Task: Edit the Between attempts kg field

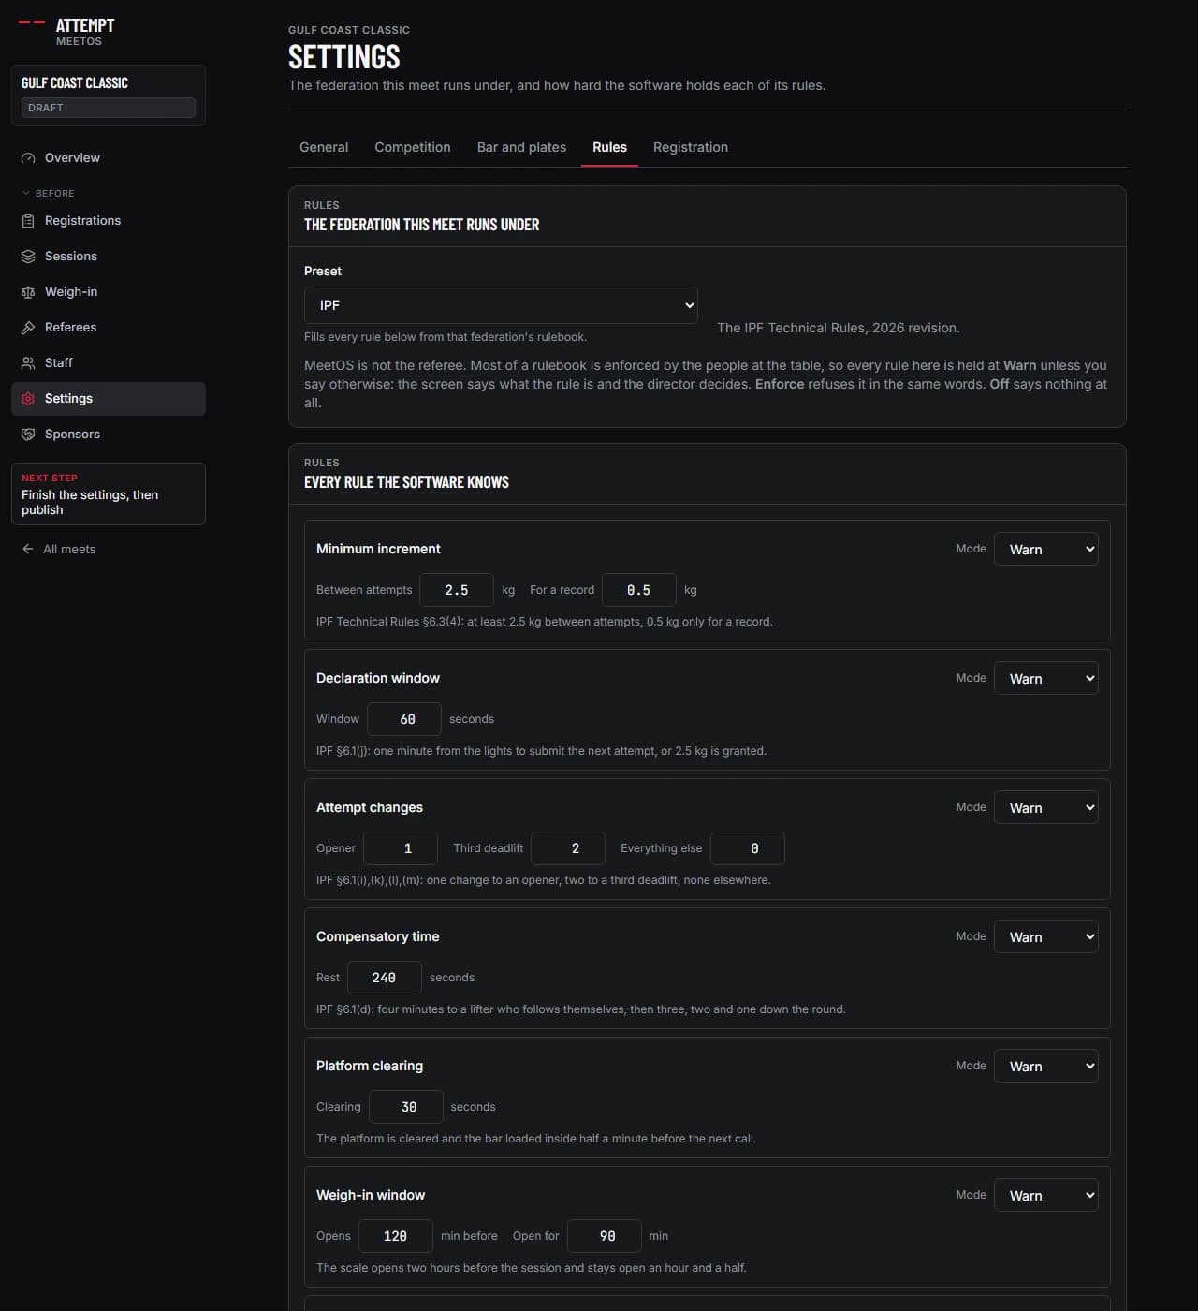Action: point(457,590)
